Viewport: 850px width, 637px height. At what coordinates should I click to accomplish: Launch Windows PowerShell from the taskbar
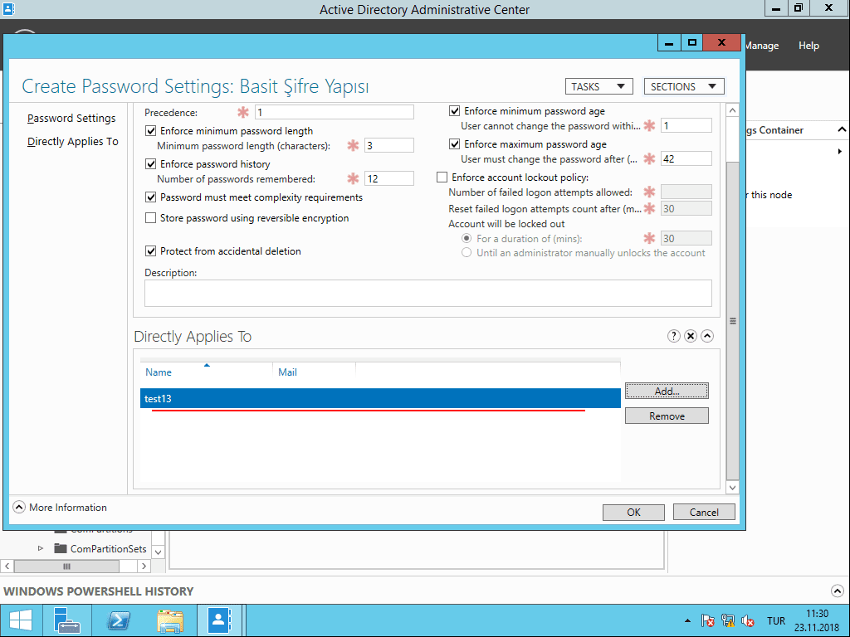[119, 620]
